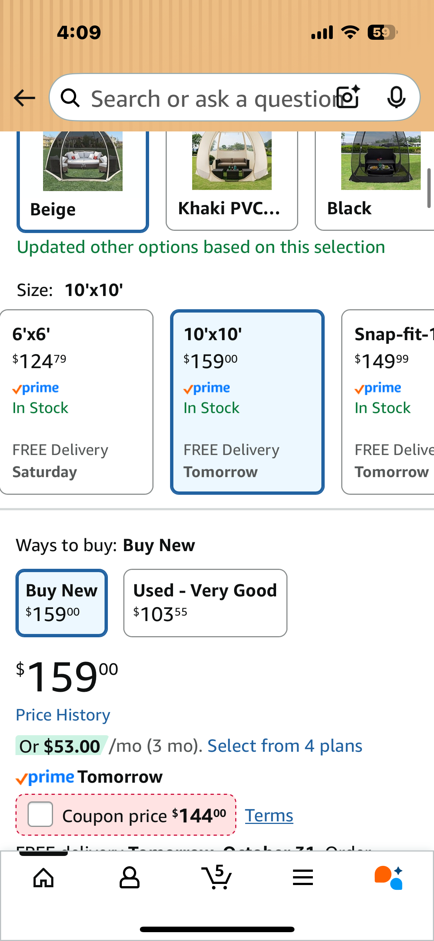Tap Select from 4 plans link

click(x=285, y=746)
